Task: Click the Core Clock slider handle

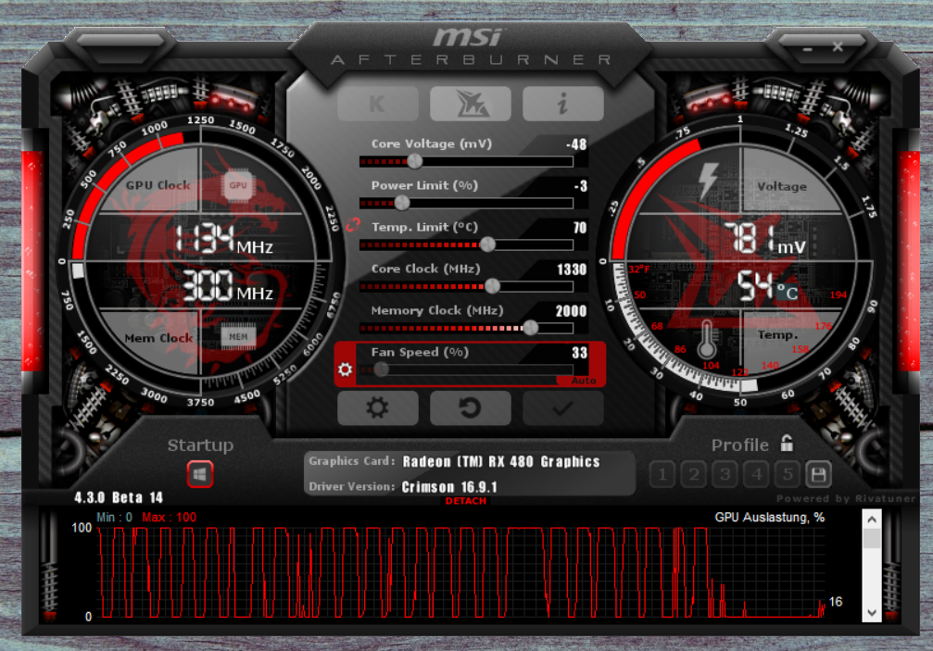Action: tap(492, 286)
